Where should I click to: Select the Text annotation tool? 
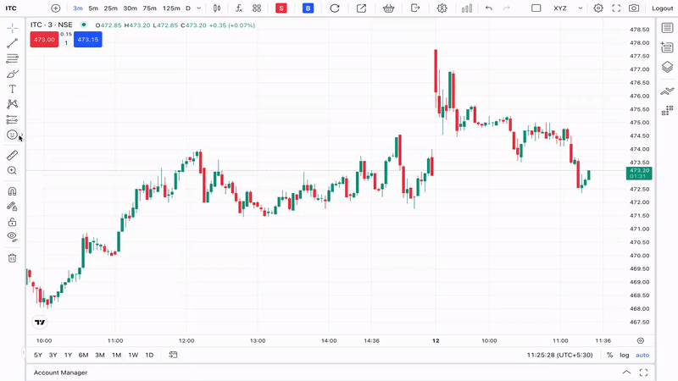(x=12, y=89)
